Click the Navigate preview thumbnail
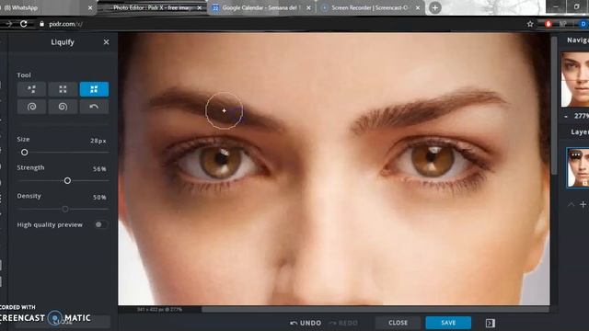Image resolution: width=589 pixels, height=331 pixels. click(x=575, y=79)
